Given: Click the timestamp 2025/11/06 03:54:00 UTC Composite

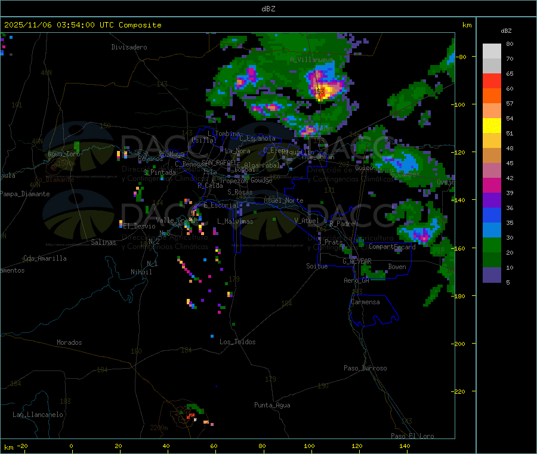Looking at the screenshot, I should tap(82, 25).
